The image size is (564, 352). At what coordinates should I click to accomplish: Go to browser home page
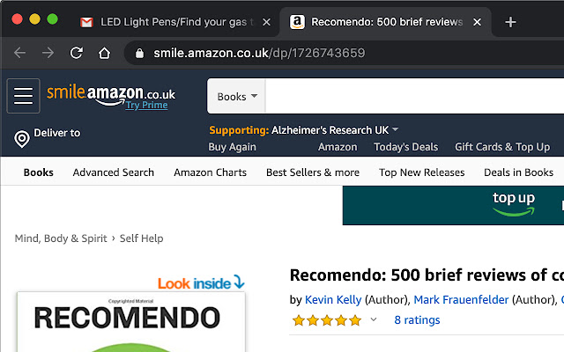point(104,53)
